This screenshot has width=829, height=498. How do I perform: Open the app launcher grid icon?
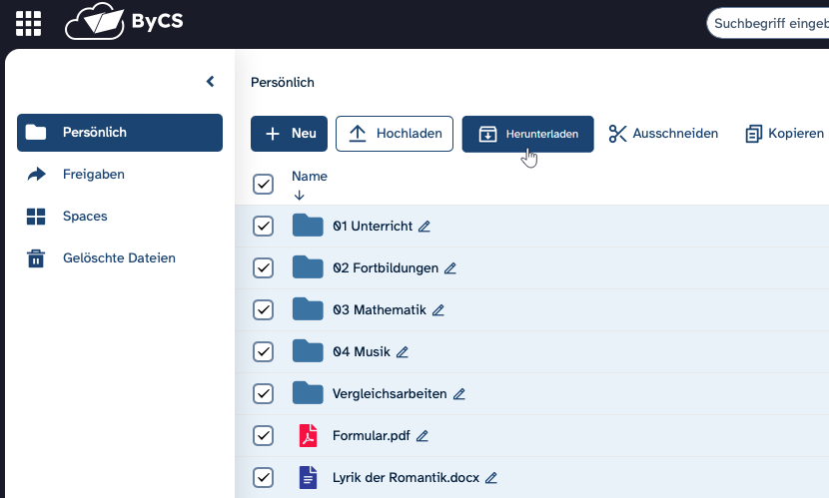[x=29, y=22]
